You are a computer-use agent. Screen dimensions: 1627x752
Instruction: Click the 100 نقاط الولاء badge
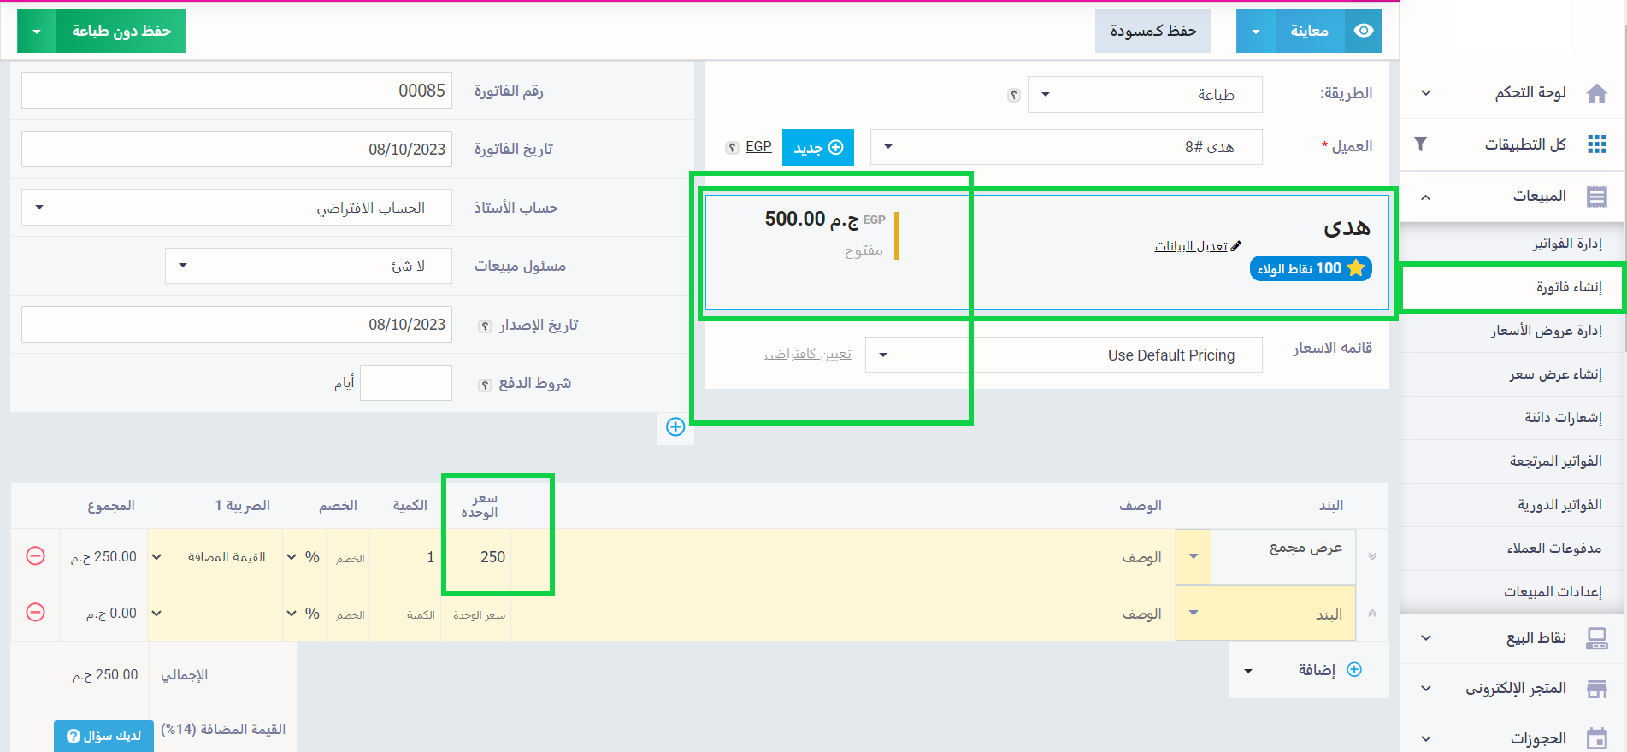[x=1311, y=268]
